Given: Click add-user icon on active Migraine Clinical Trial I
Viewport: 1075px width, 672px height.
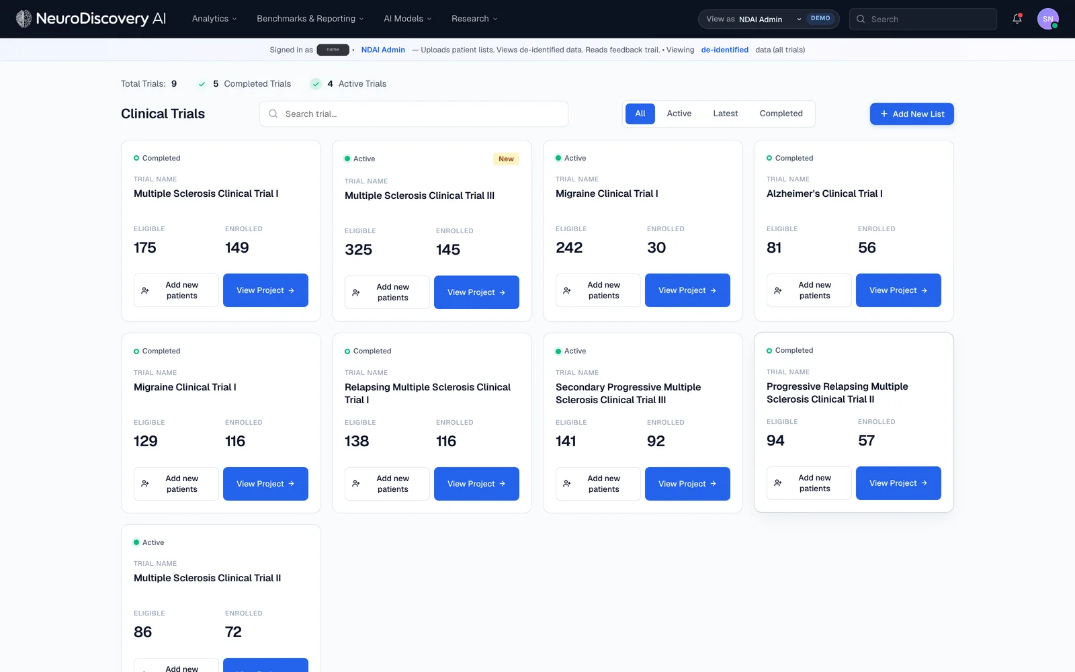Looking at the screenshot, I should coord(567,290).
